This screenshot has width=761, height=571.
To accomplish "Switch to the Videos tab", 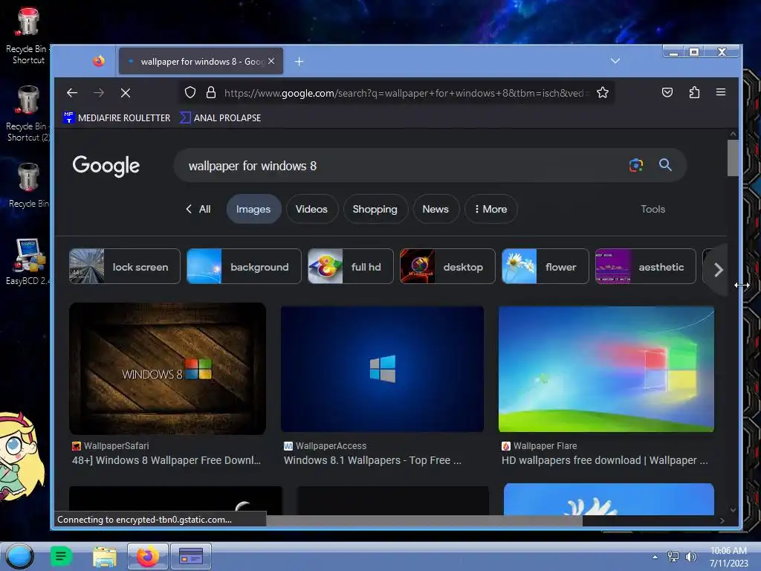I will pyautogui.click(x=311, y=209).
